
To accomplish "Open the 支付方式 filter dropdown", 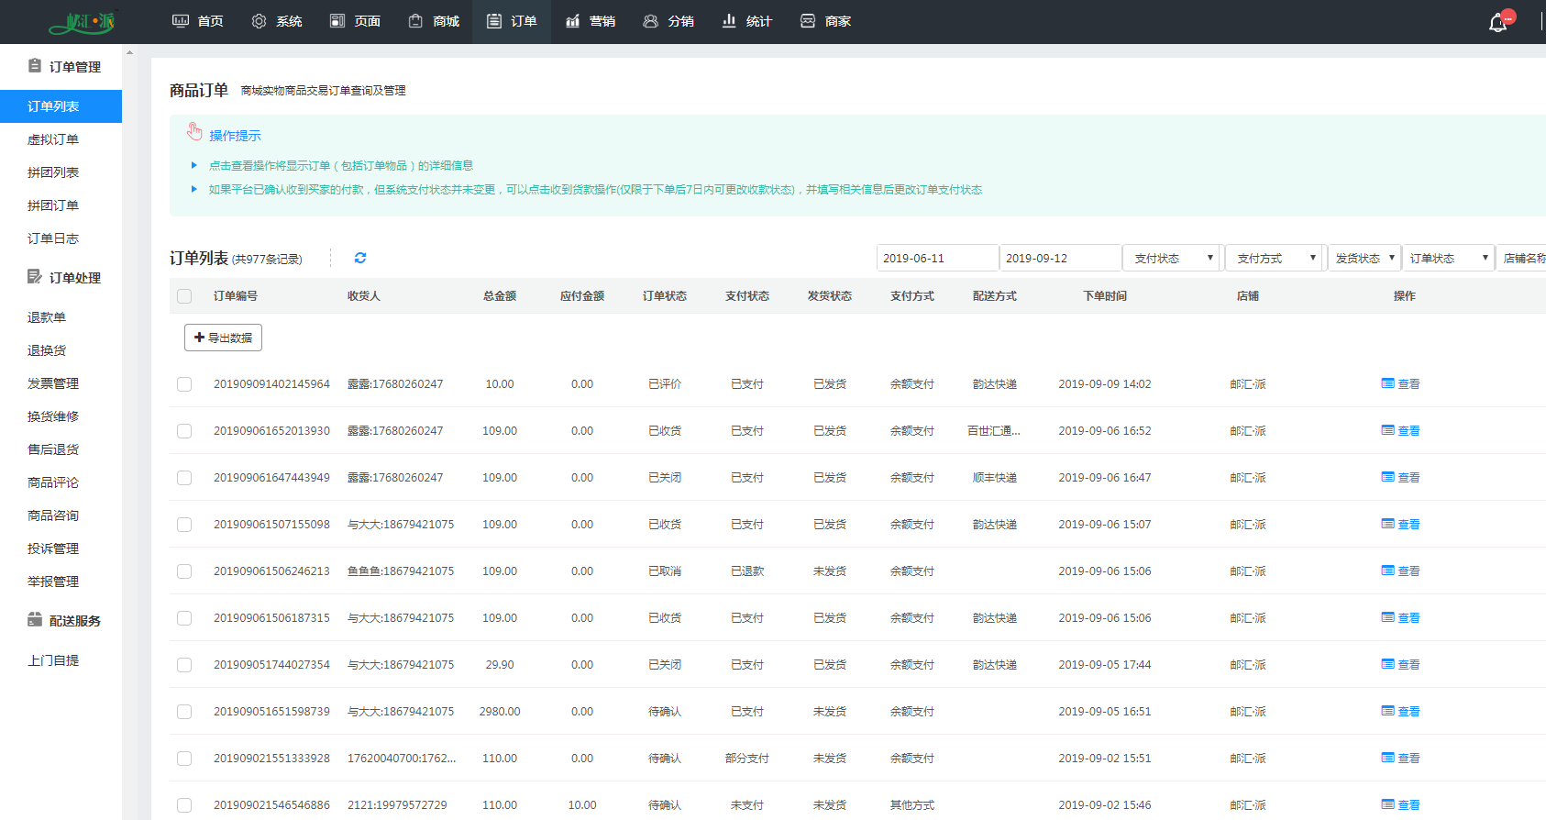I will pos(1275,258).
